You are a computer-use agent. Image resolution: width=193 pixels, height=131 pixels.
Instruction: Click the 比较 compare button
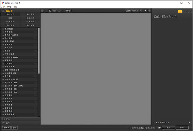tap(68, 11)
